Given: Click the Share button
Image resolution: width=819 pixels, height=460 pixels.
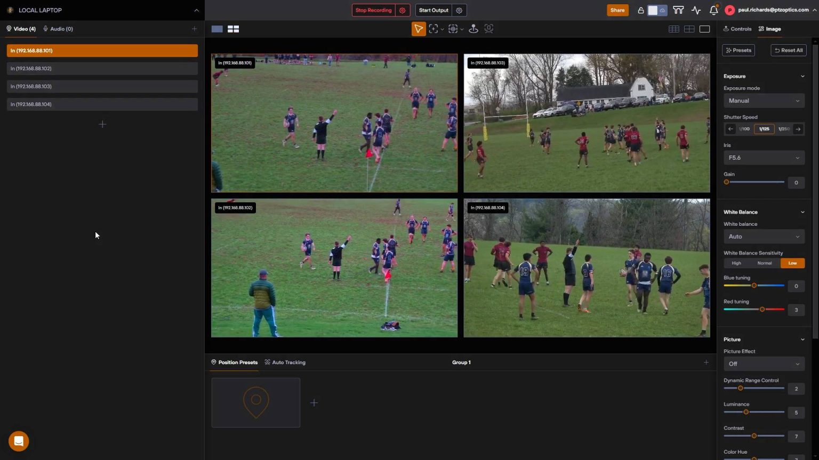Looking at the screenshot, I should point(617,10).
